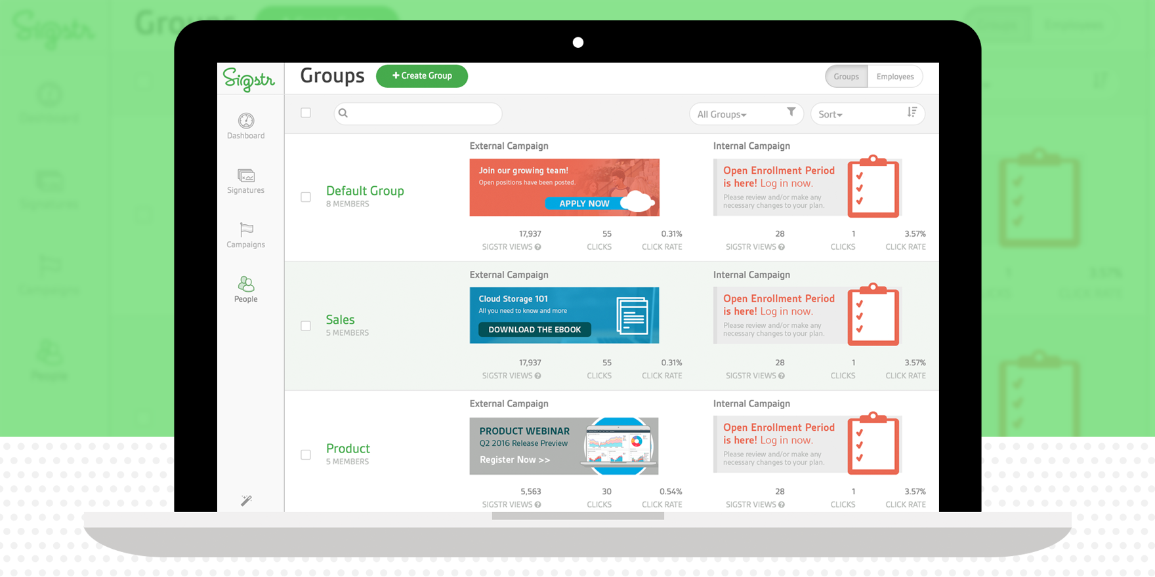Open the Dashboard gauge icon
The height and width of the screenshot is (577, 1155).
246,121
